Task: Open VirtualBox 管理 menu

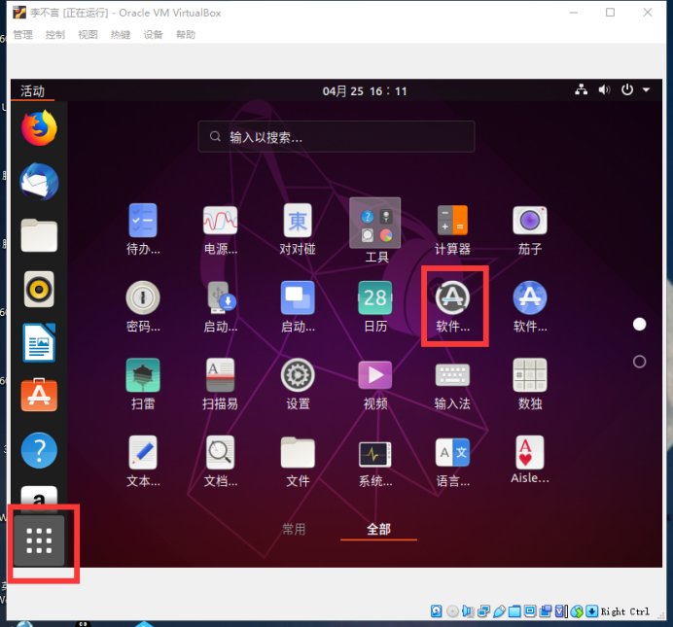Action: click(22, 35)
